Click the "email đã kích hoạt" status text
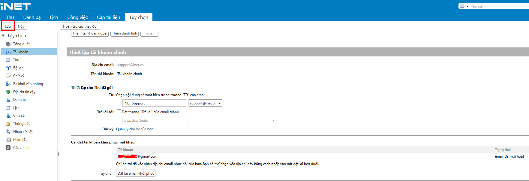 coord(509,156)
